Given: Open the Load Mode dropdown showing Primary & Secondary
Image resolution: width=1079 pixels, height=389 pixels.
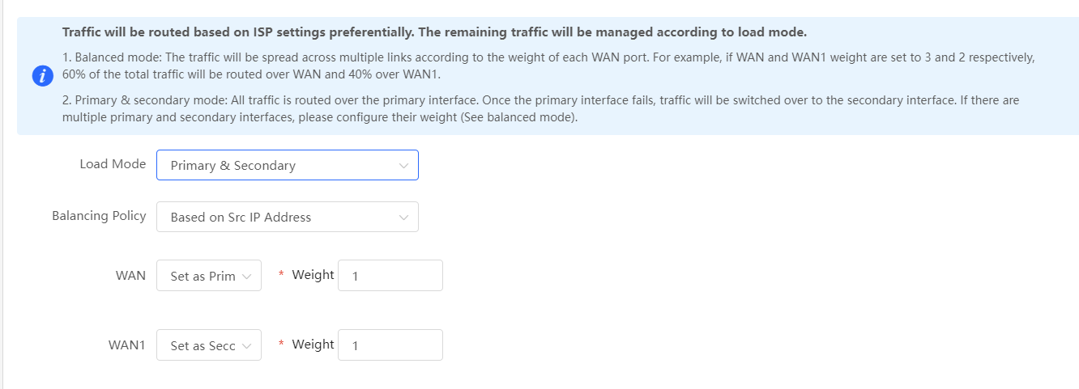Looking at the screenshot, I should point(288,165).
